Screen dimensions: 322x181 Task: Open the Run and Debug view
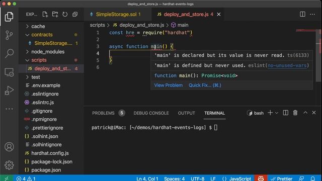(9, 90)
